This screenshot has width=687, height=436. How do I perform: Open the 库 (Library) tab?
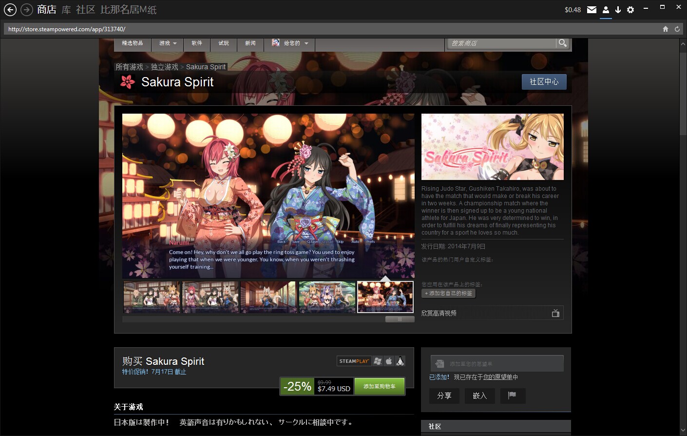pyautogui.click(x=66, y=9)
